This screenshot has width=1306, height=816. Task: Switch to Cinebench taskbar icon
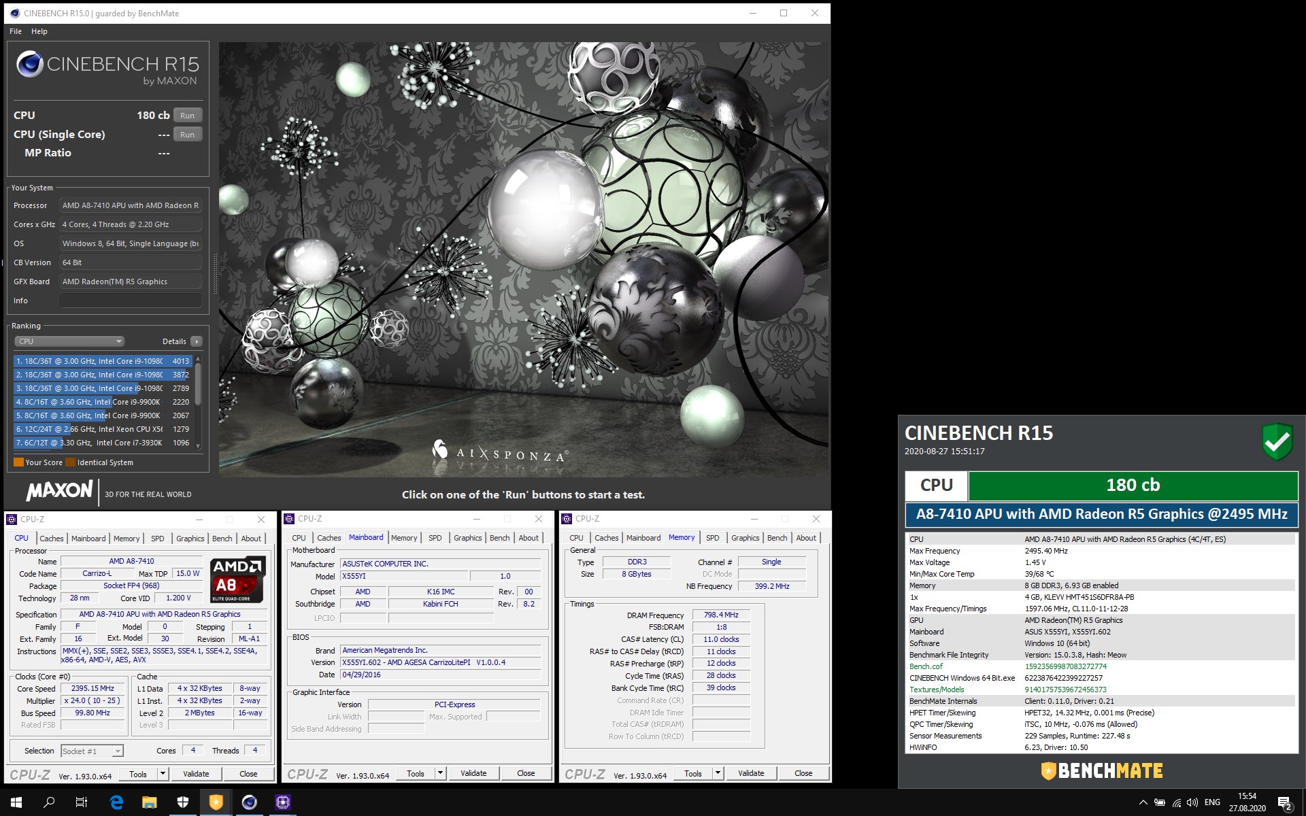coord(249,802)
